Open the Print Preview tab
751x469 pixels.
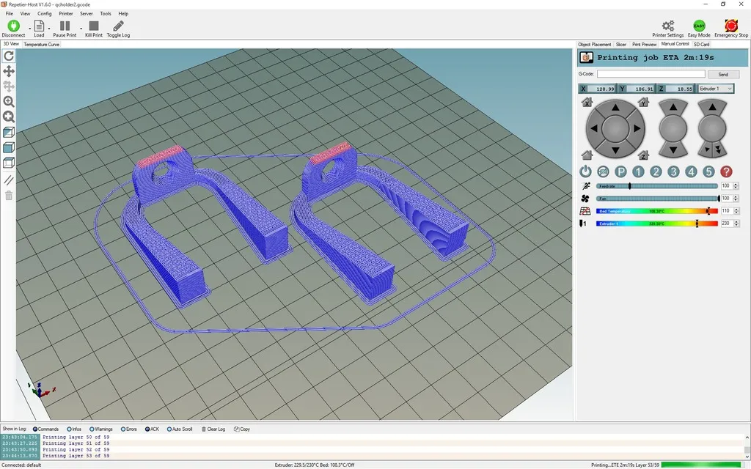(644, 44)
